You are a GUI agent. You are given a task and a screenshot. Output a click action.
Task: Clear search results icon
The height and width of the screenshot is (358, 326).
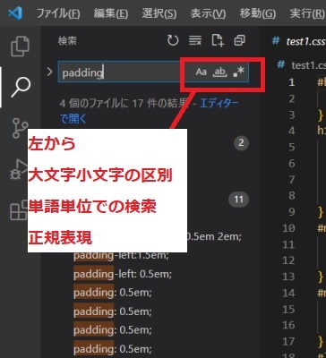tap(195, 40)
